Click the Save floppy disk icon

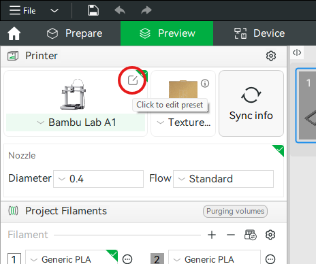(93, 10)
